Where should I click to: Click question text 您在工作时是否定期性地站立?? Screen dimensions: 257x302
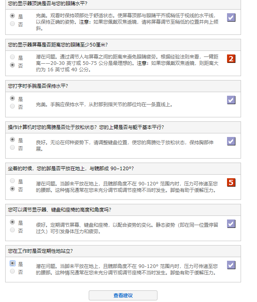click(40, 251)
